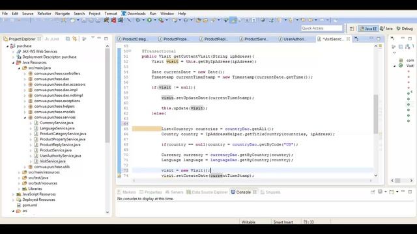Close the VisitService editor tab
This screenshot has width=417, height=234.
click(348, 39)
